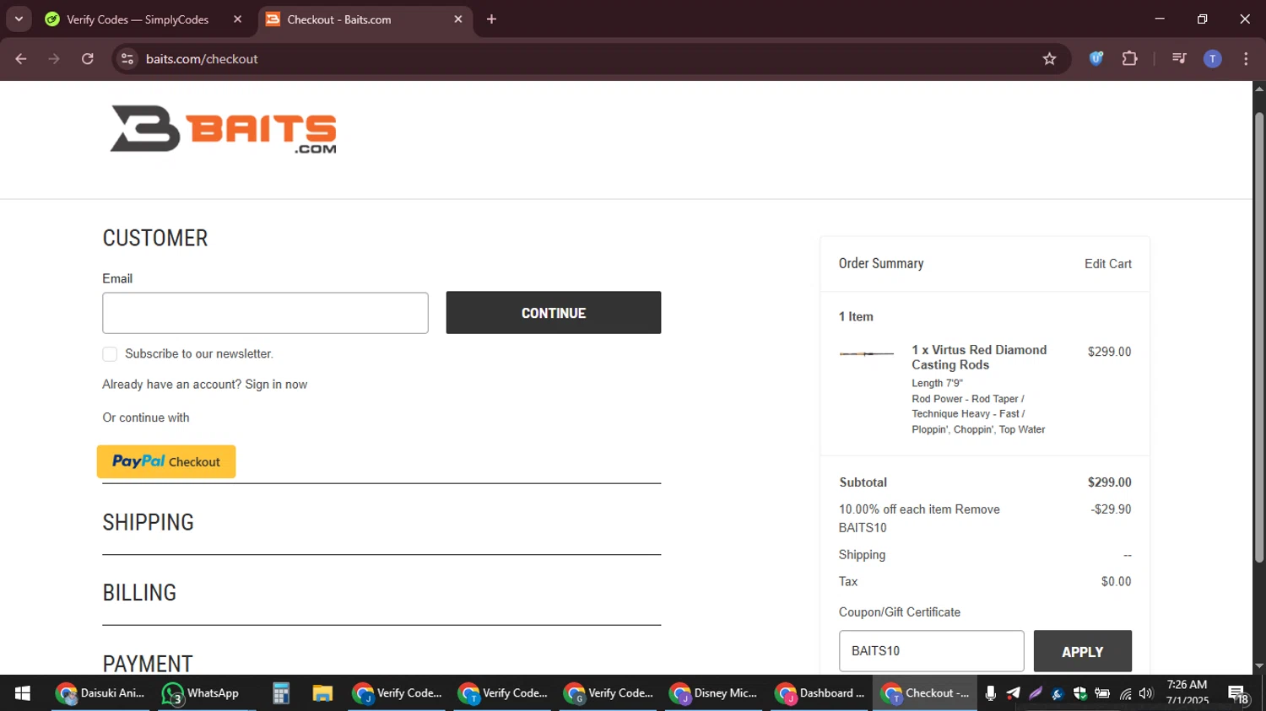
Task: Open the Bitwarden shield extension icon
Action: 1096,59
